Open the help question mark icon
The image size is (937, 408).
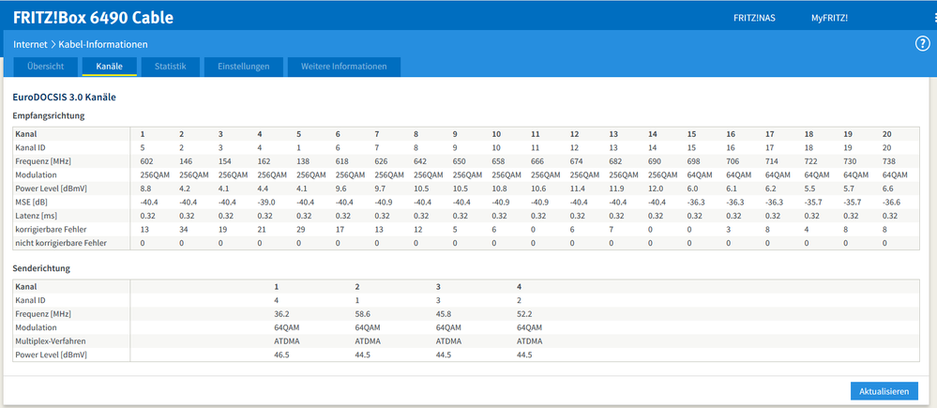[923, 44]
